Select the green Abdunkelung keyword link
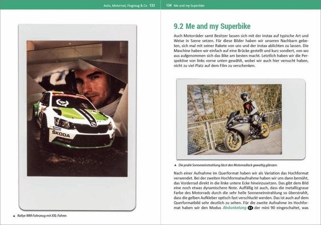321x225 pixels. (234, 208)
